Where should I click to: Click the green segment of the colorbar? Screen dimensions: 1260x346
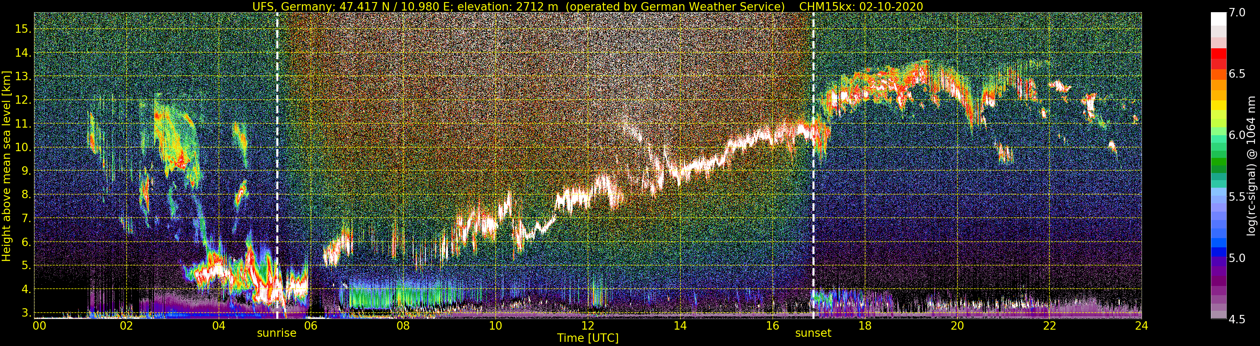pos(1218,162)
